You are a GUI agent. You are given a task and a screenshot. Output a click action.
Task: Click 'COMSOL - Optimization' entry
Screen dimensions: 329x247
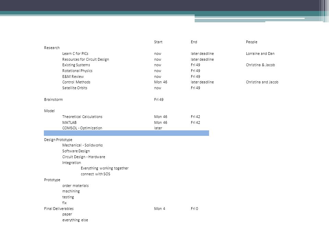(82, 128)
